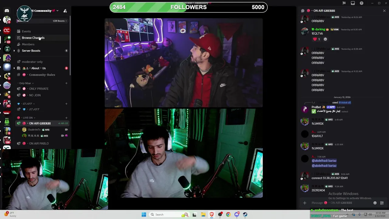Open Discord inbox icon in title bar

click(x=353, y=3)
